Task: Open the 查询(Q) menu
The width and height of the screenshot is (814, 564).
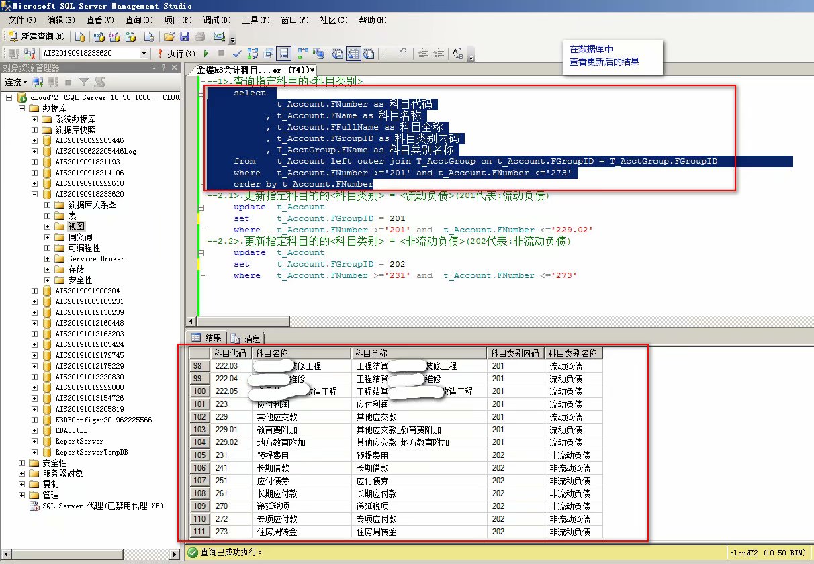Action: [138, 20]
